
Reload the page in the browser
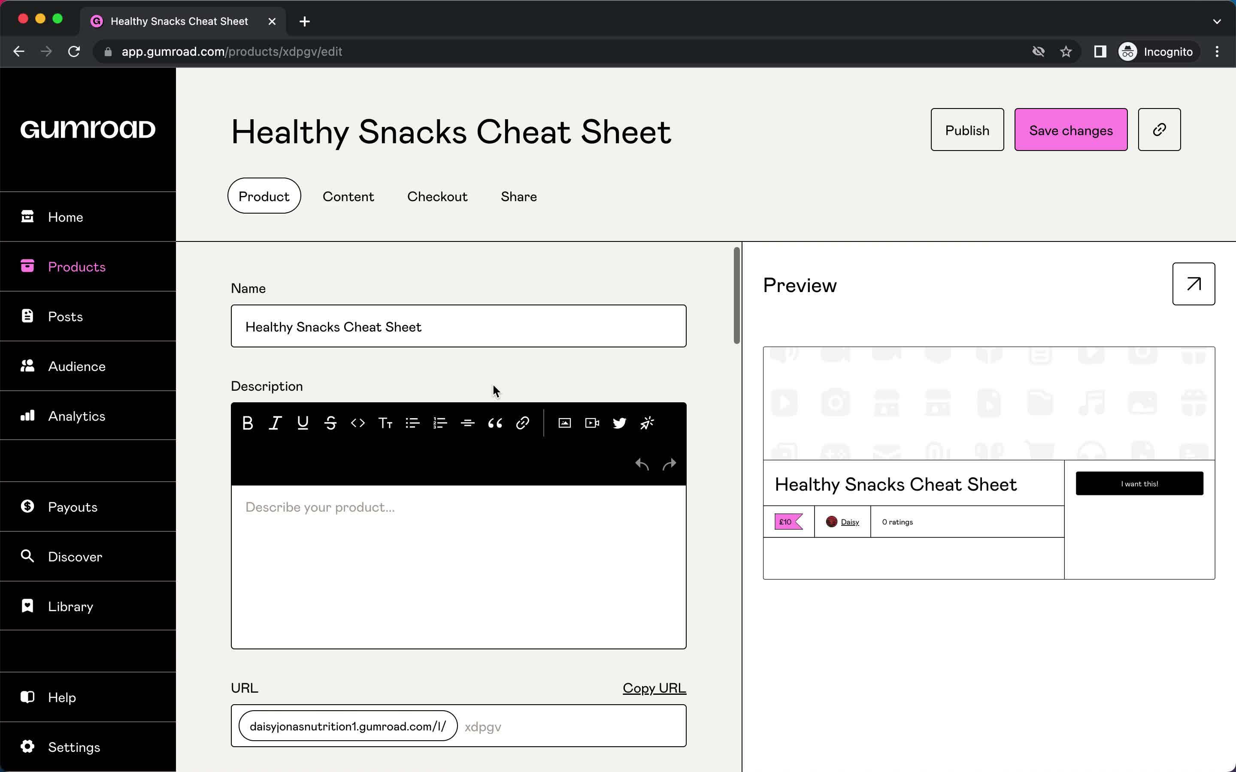(74, 51)
